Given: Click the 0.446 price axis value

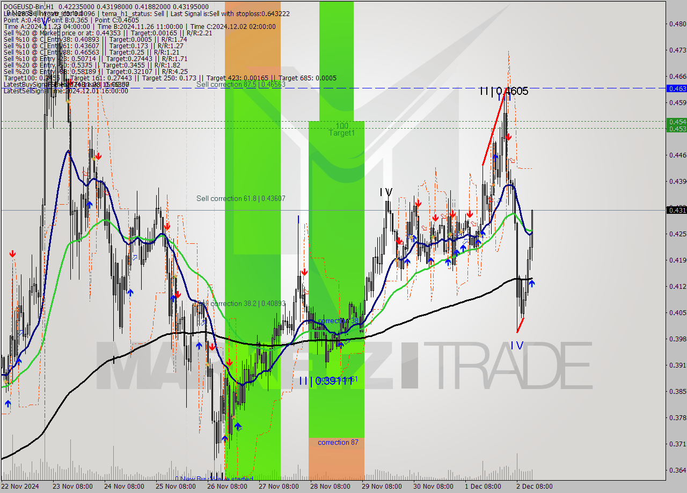Looking at the screenshot, I should [678, 155].
